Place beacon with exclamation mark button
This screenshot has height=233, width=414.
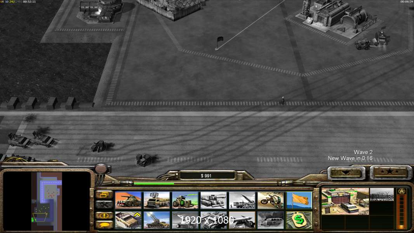pyautogui.click(x=104, y=215)
